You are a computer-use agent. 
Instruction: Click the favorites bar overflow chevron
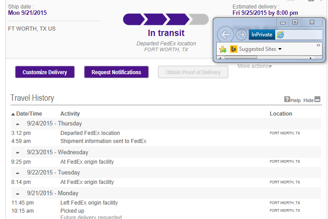click(x=318, y=45)
